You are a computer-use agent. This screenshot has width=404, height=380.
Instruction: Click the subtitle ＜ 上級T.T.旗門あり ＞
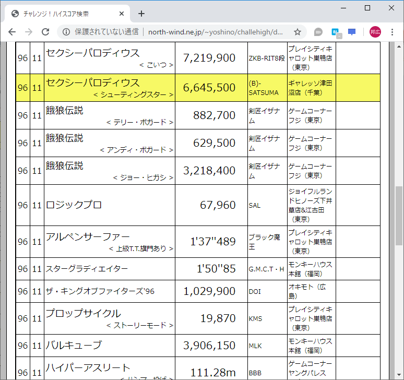click(141, 248)
